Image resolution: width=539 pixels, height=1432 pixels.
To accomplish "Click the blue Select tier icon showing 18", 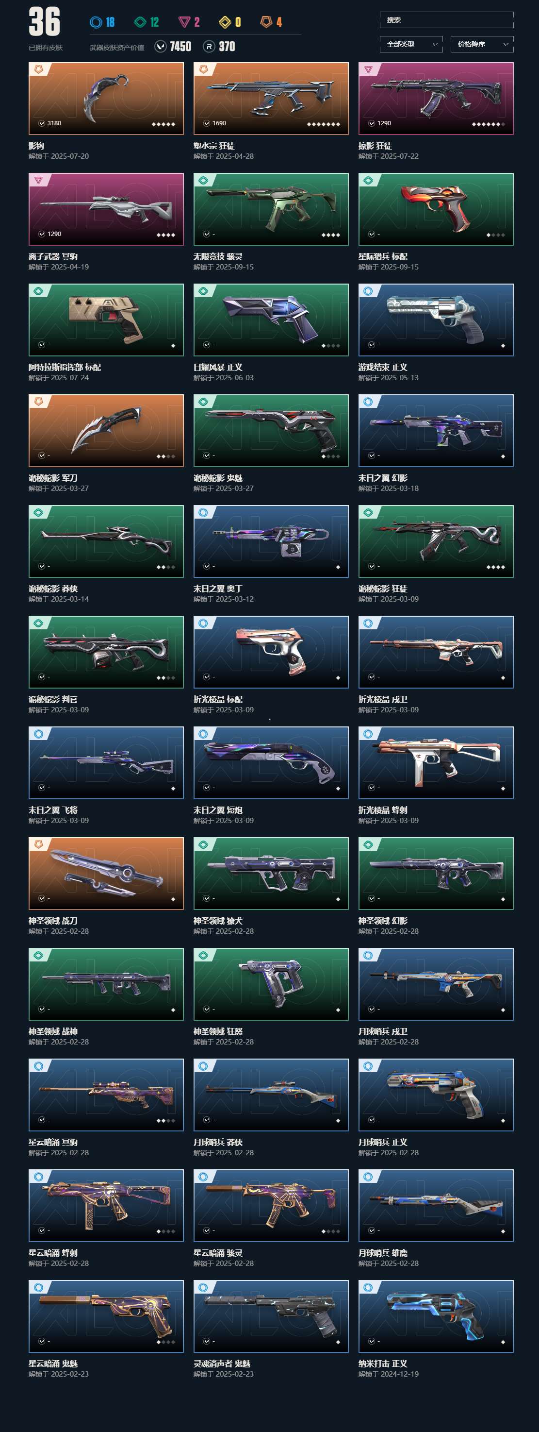I will pyautogui.click(x=96, y=22).
